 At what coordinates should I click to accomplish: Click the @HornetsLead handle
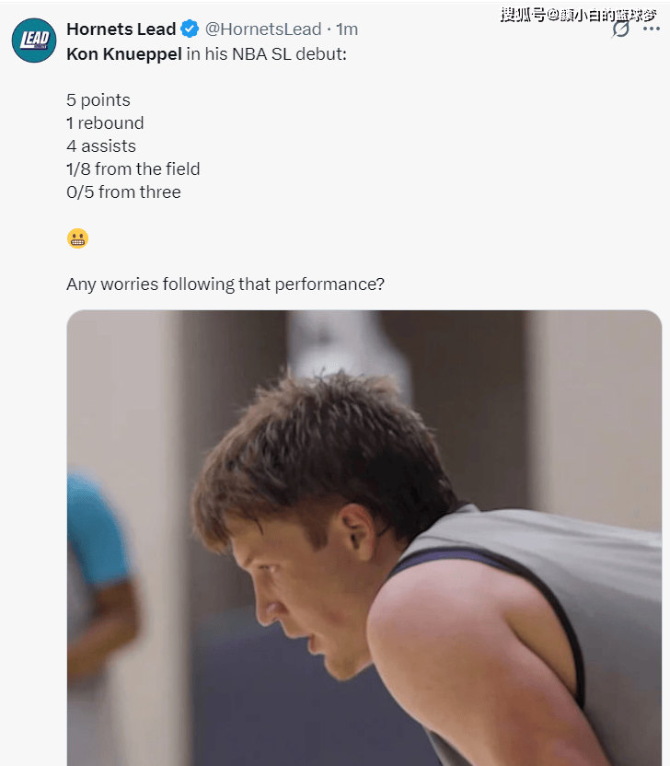pyautogui.click(x=263, y=29)
